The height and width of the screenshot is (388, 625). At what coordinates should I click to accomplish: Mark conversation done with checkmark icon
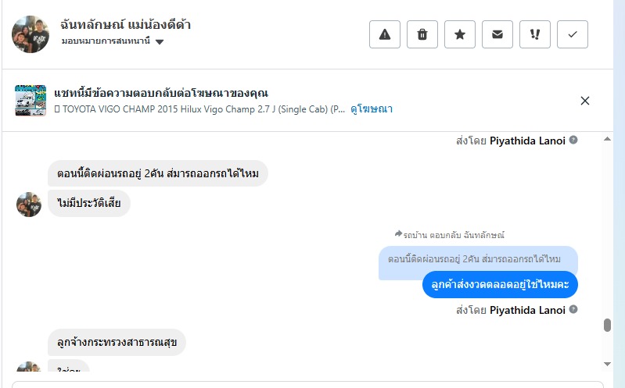(573, 34)
